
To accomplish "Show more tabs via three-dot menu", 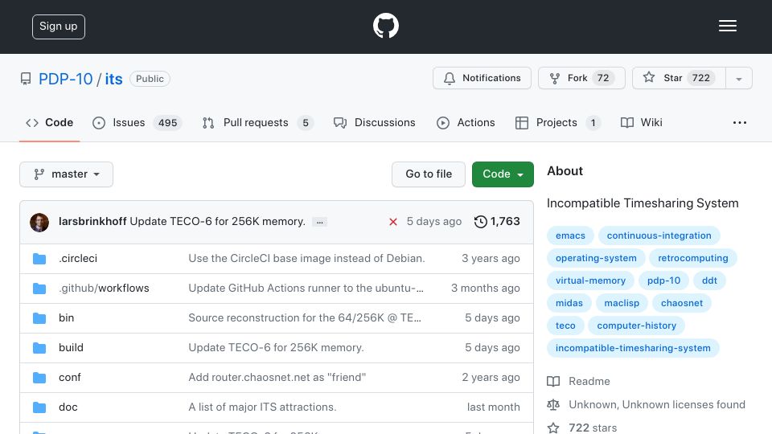I will [740, 122].
